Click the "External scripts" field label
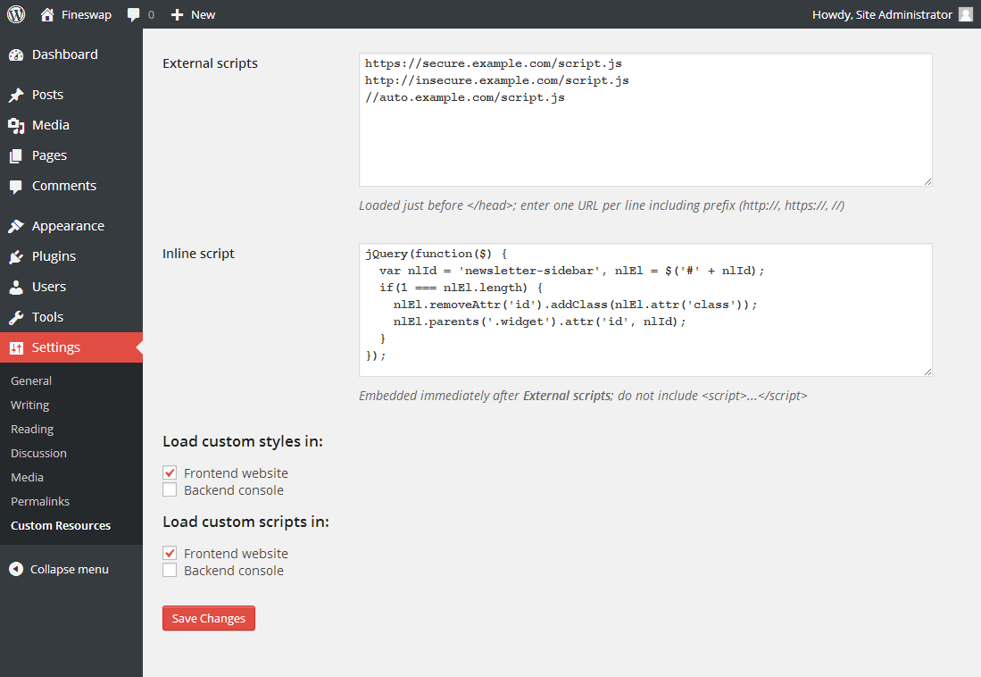The image size is (981, 677). (211, 63)
